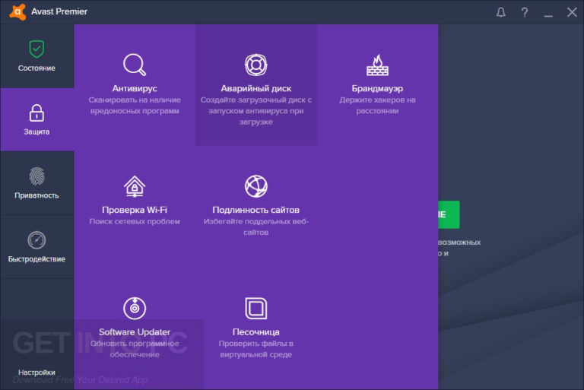The width and height of the screenshot is (584, 390).
Task: Click text 'Проверить файлы в виртуальной среде'
Action: [x=255, y=349]
